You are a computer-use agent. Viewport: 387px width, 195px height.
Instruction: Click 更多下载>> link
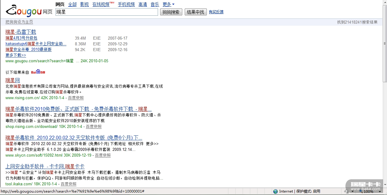(16, 55)
